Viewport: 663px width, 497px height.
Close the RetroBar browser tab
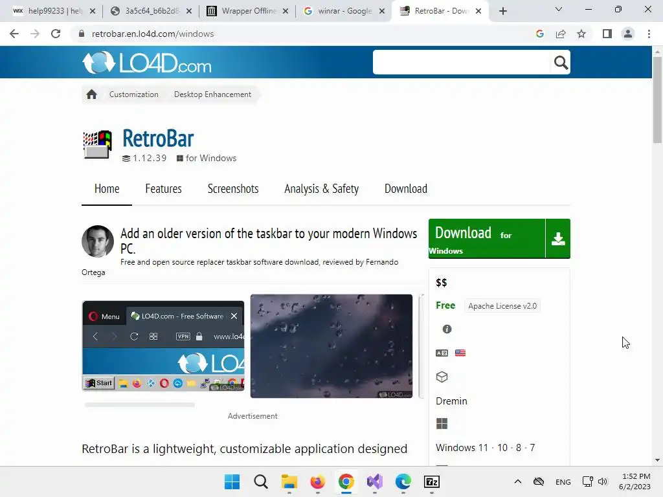coord(478,11)
